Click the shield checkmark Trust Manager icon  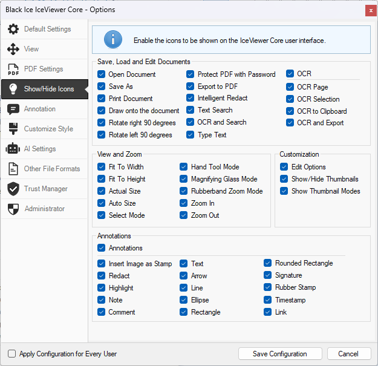coord(13,189)
